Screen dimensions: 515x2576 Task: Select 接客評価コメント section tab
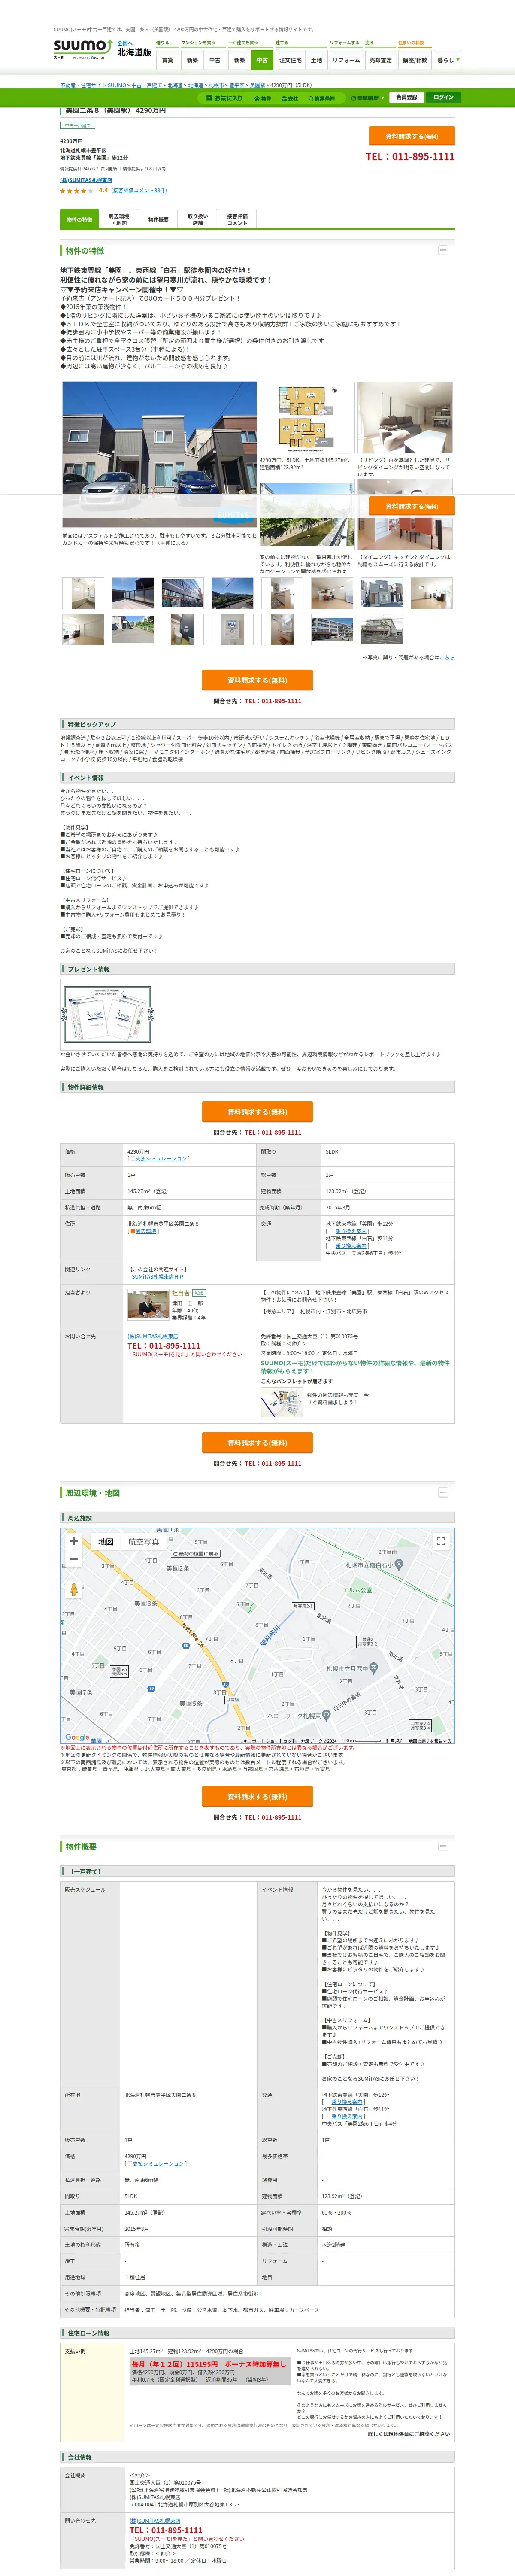237,219
